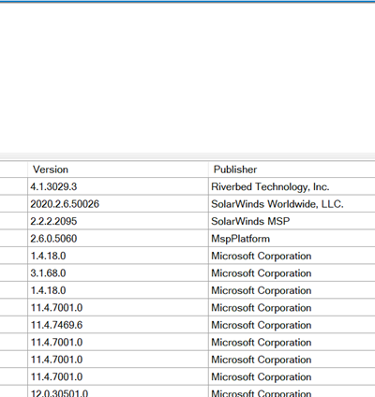
Task: Click version 2020.2.6.50026 cell
Action: pyautogui.click(x=118, y=204)
